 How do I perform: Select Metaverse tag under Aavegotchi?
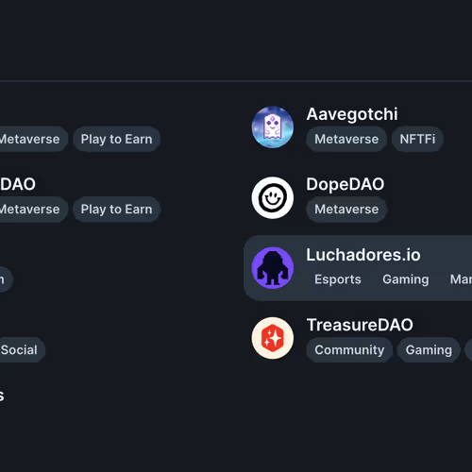point(346,139)
